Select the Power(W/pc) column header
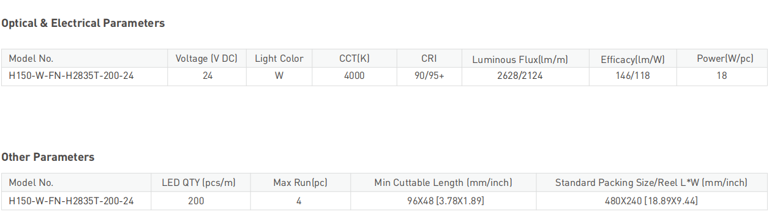This screenshot has width=780, height=222. coord(725,59)
